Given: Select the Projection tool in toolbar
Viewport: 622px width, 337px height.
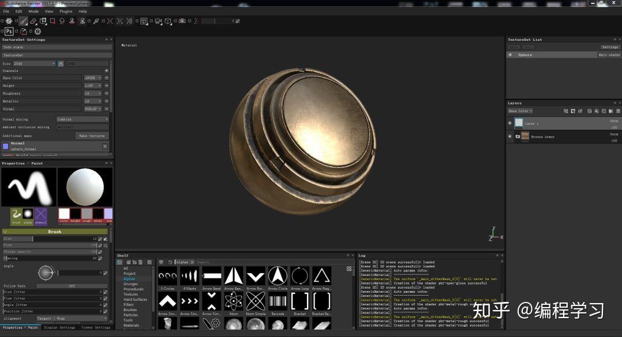Looking at the screenshot, I should tap(43, 21).
